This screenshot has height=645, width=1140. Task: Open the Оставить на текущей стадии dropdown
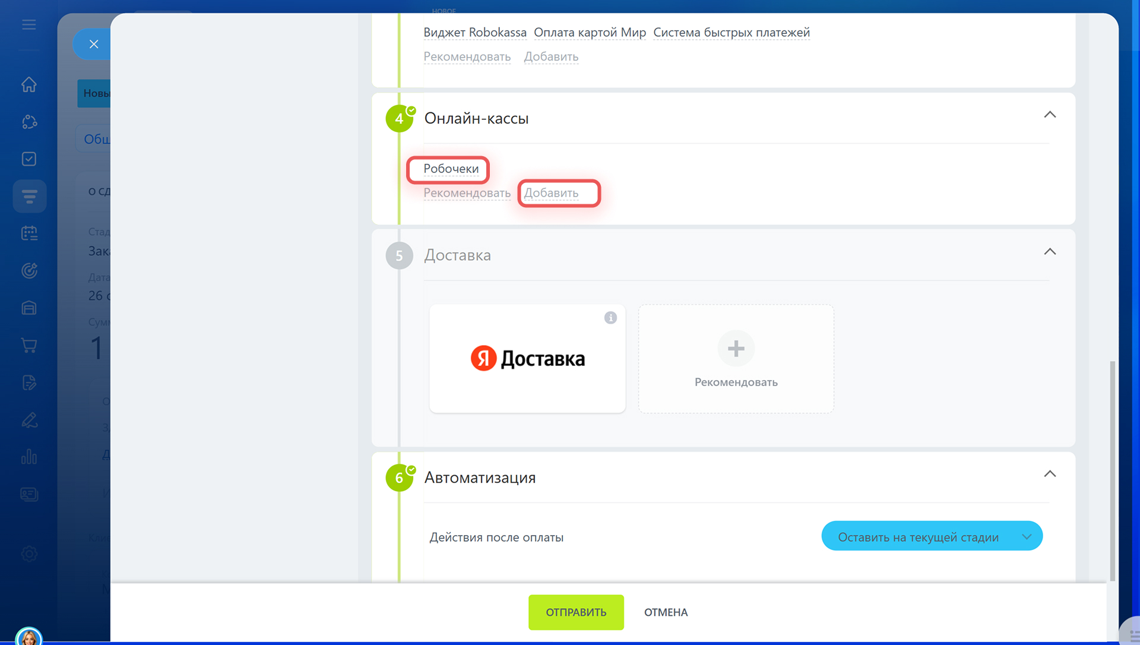[x=932, y=536]
